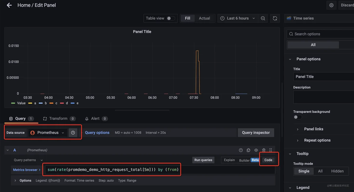Delete query A with trash icon

pyautogui.click(x=264, y=150)
